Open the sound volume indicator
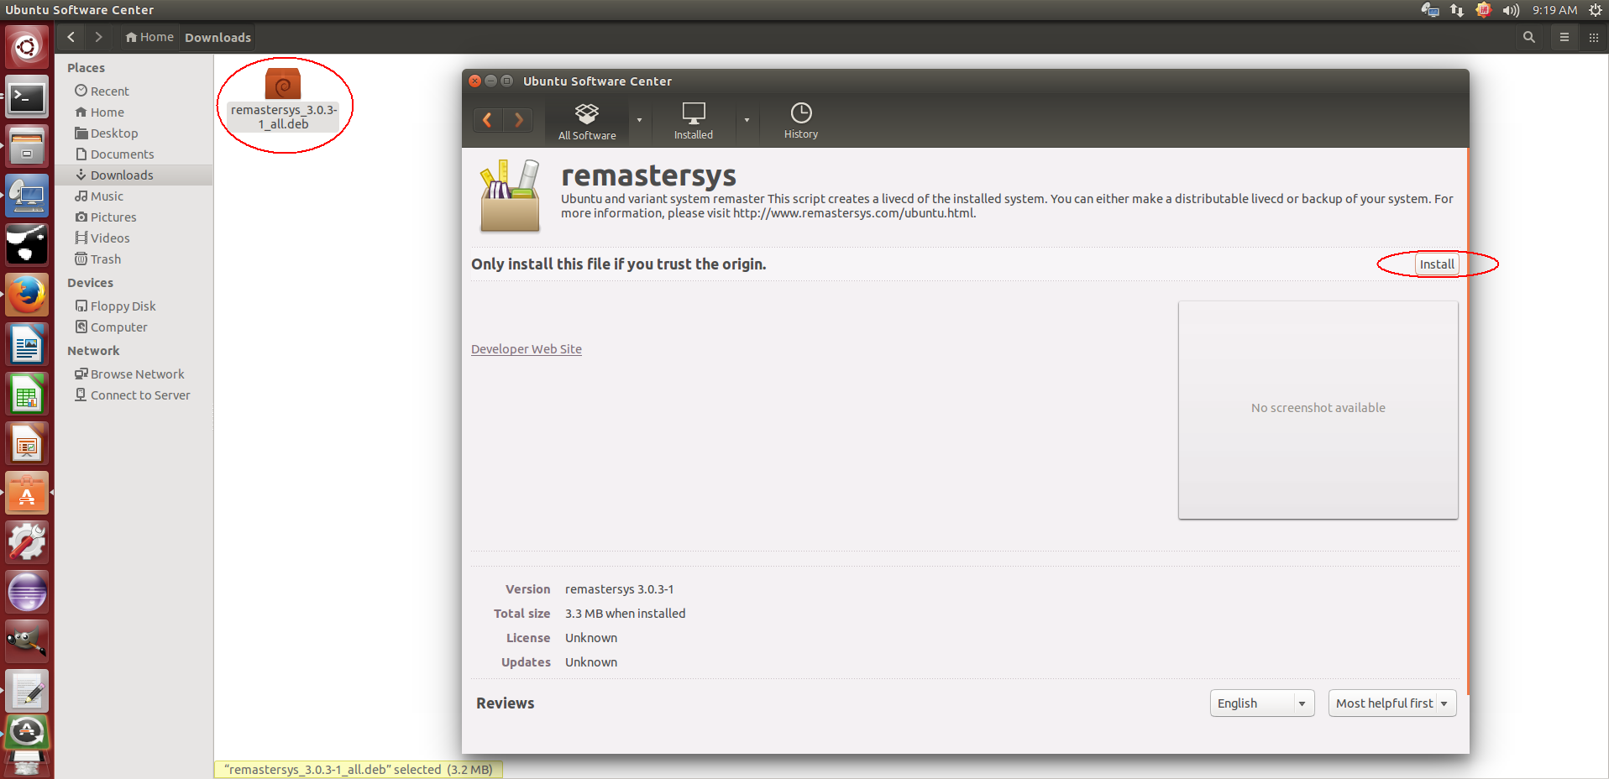The width and height of the screenshot is (1609, 779). (1511, 10)
